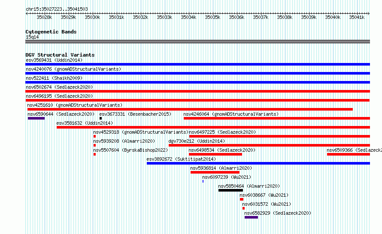
Task: Click nsv5936814 (Almarri2020) label
Action: (221, 168)
